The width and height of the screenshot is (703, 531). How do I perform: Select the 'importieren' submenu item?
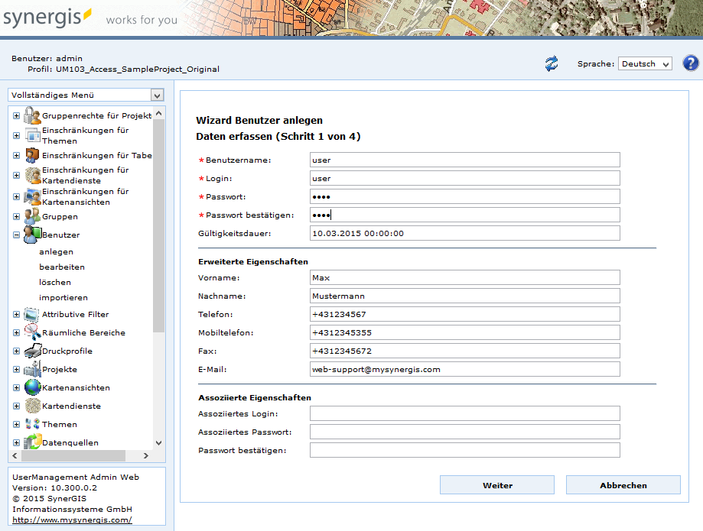pyautogui.click(x=63, y=298)
